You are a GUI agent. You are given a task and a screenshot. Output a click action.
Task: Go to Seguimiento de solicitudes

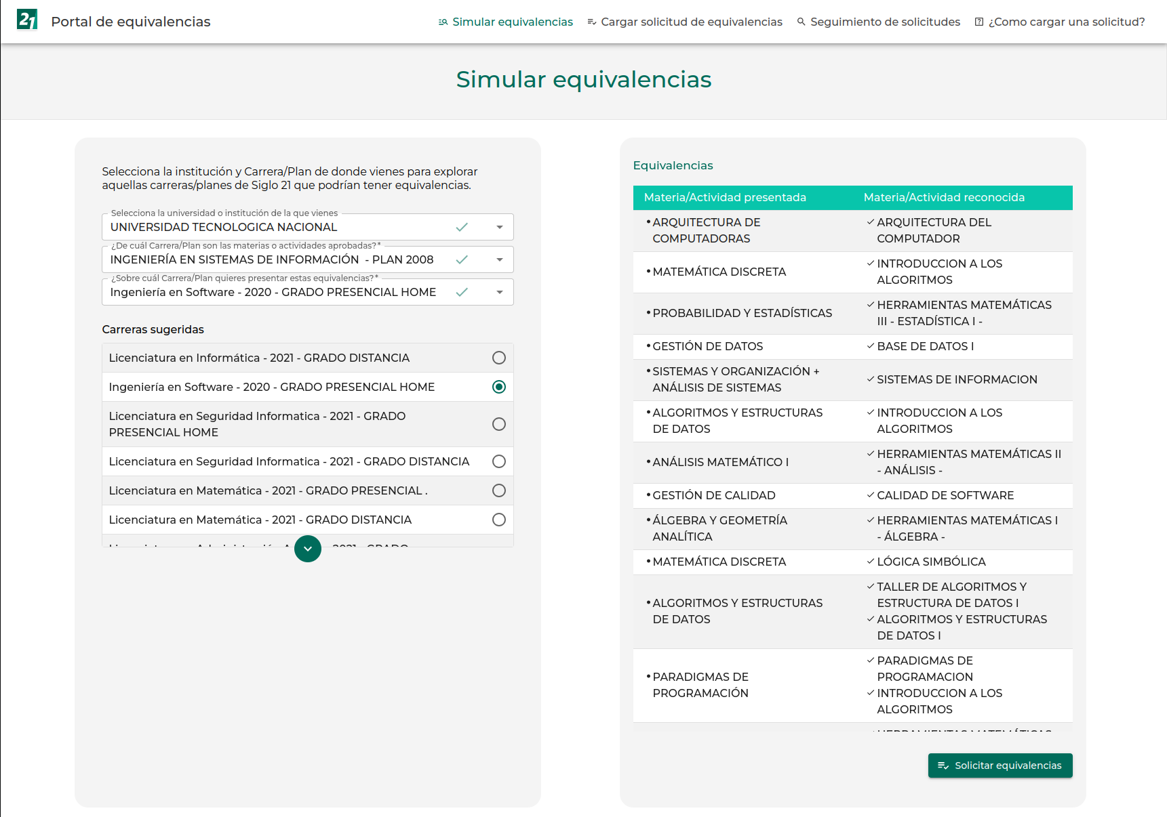pos(879,22)
